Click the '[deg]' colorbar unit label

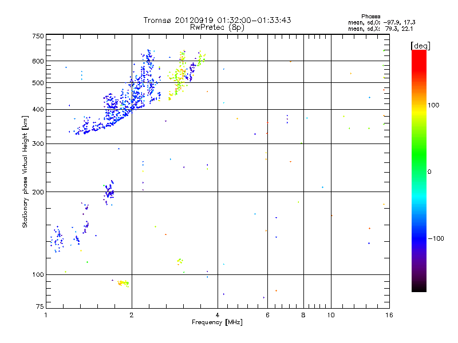(420, 46)
